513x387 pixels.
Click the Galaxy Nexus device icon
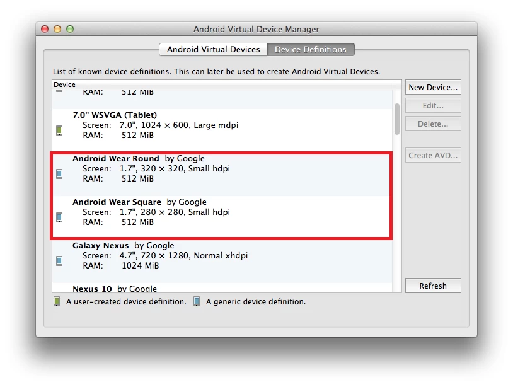point(59,261)
